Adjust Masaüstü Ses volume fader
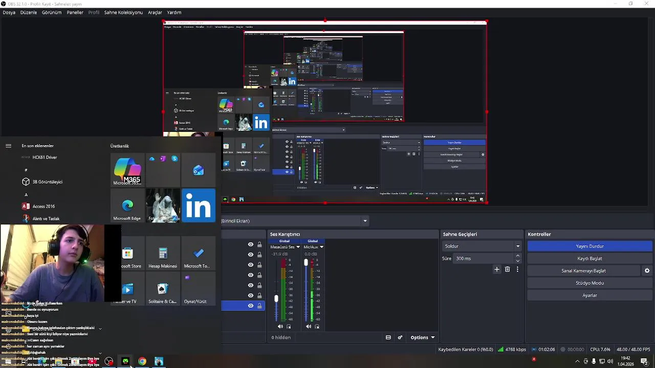Viewport: 655px width, 368px height. pos(276,298)
